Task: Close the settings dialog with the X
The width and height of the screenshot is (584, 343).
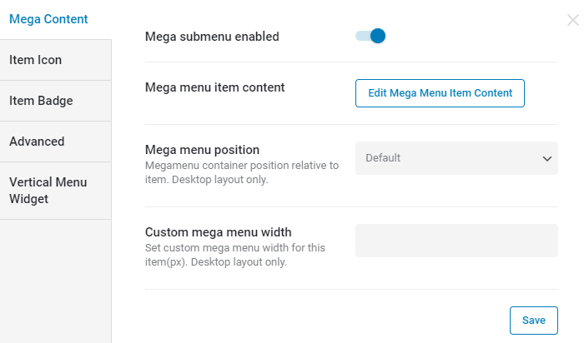Action: coord(573,20)
